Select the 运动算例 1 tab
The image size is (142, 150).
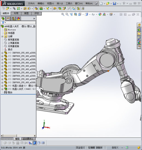[29, 139]
